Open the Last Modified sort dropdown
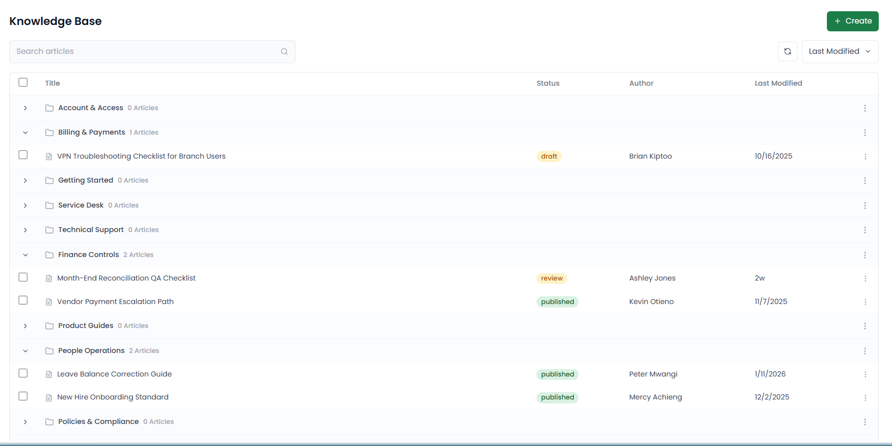This screenshot has height=446, width=892. (840, 51)
